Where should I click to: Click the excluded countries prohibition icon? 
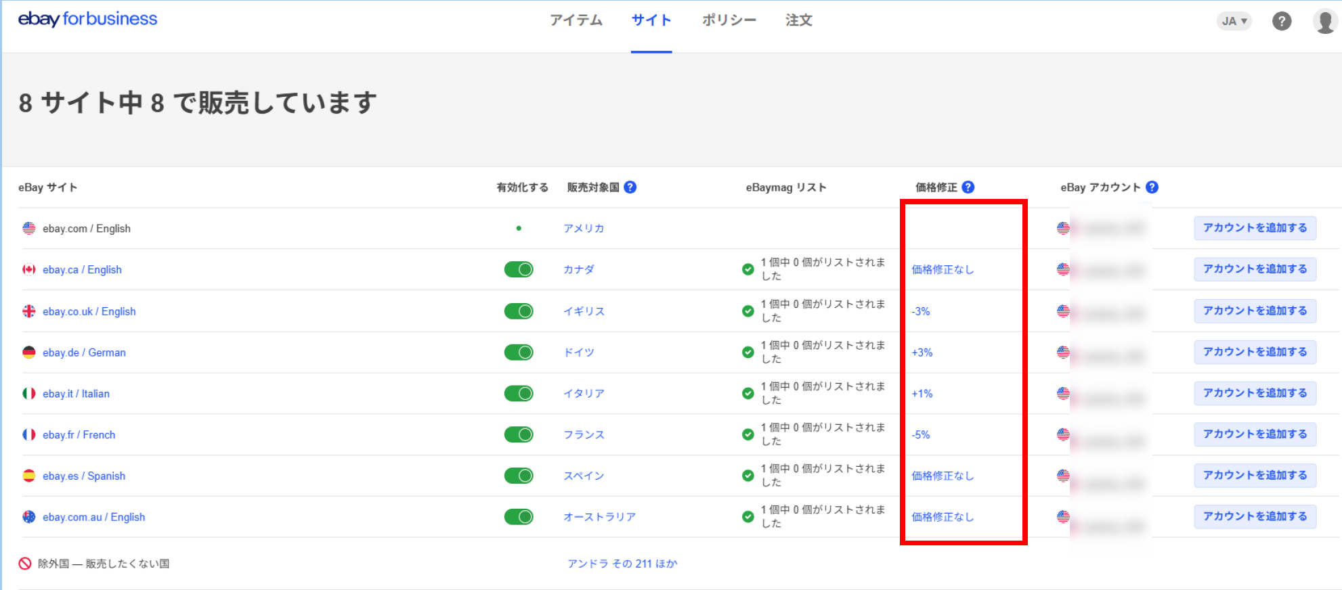tap(25, 564)
